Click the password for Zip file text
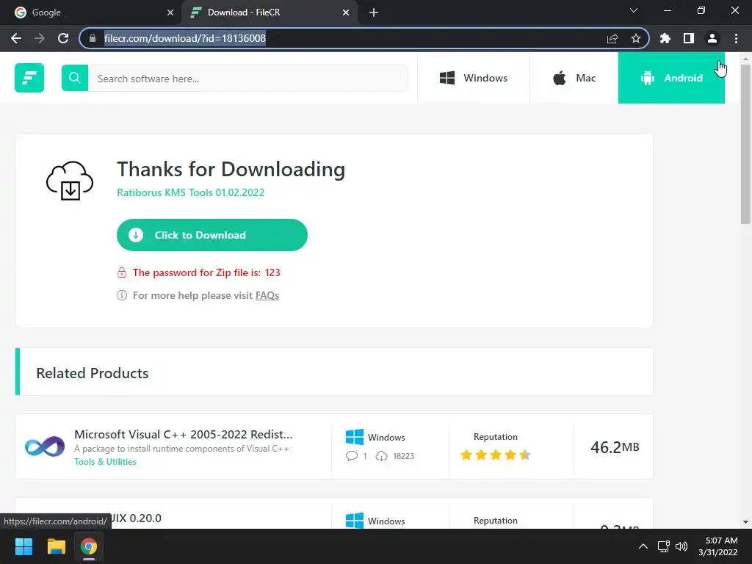 click(206, 273)
